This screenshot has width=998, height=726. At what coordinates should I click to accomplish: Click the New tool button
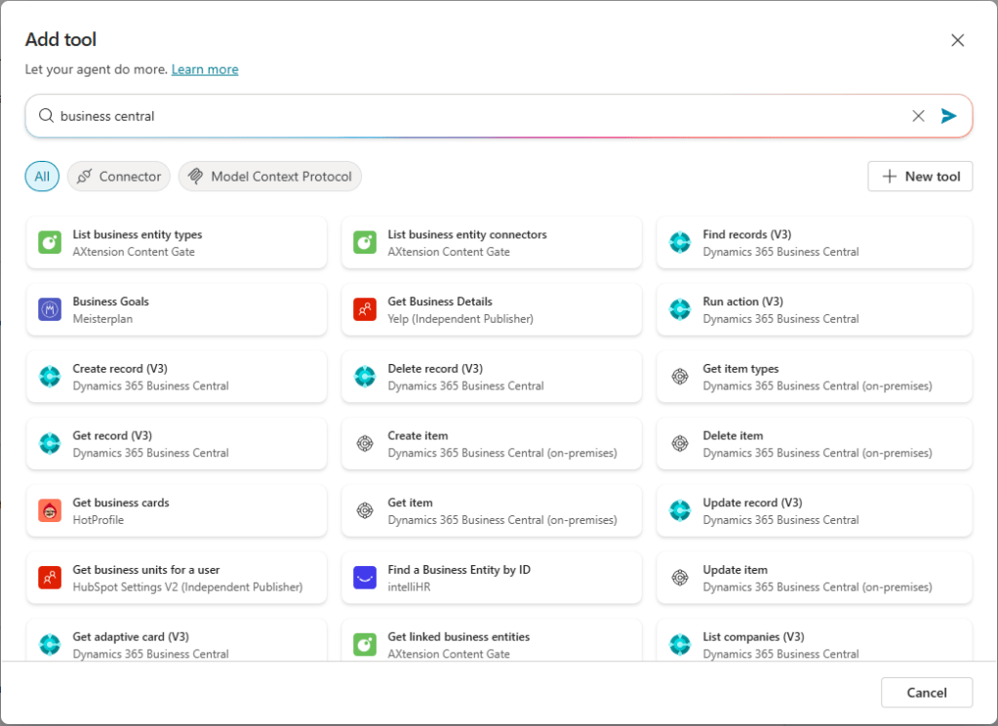920,177
